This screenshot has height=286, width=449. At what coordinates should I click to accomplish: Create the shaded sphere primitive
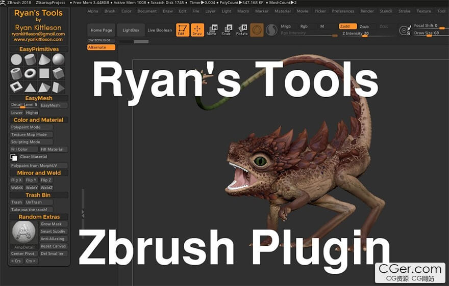(58, 60)
